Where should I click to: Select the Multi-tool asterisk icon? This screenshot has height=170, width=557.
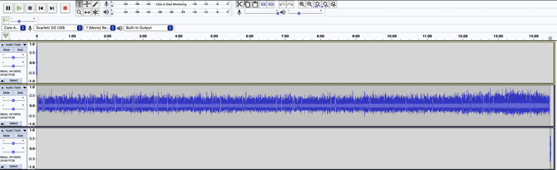(x=95, y=12)
